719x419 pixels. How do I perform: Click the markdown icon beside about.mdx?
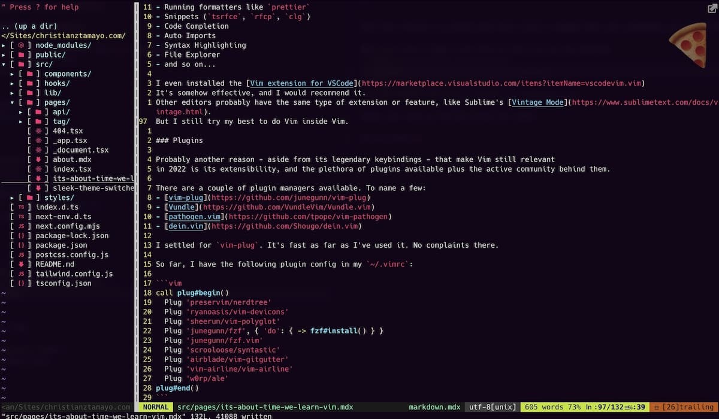coord(38,159)
